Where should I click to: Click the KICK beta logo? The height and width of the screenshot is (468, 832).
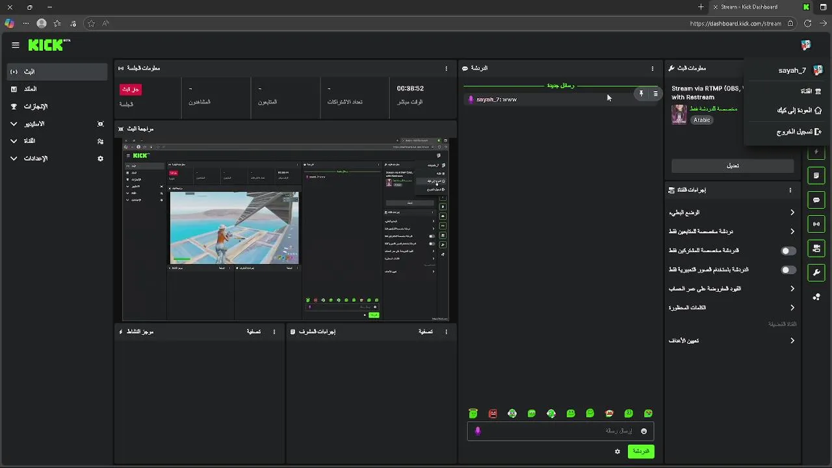click(49, 45)
